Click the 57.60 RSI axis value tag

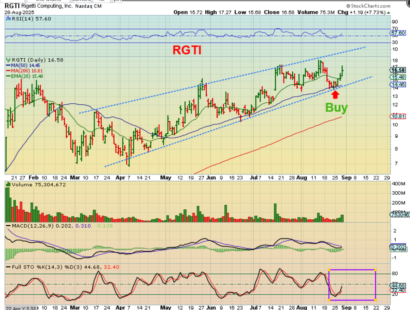coord(398,33)
